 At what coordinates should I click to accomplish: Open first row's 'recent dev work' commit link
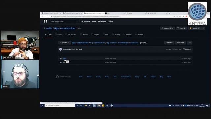pyautogui.click(x=110, y=59)
